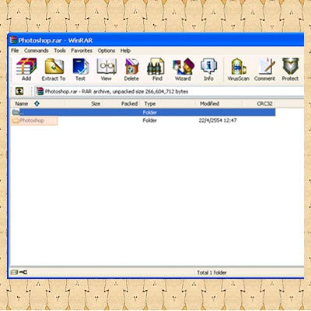Start VirusScan on the archive
311x311 pixels.
tap(238, 69)
